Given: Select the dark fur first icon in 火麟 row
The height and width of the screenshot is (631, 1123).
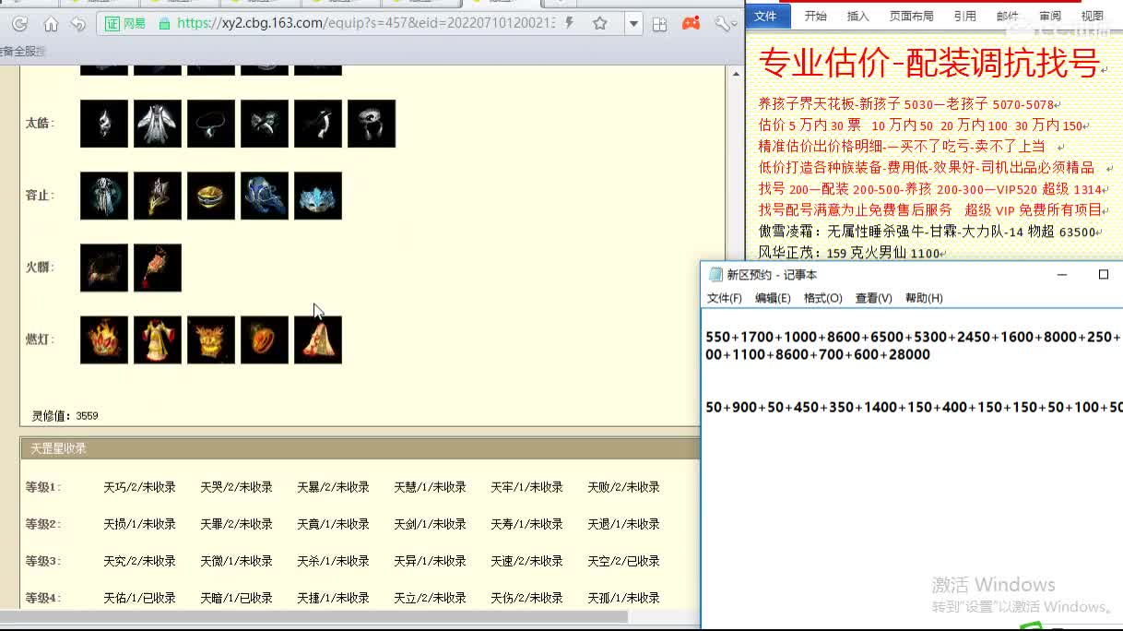Looking at the screenshot, I should (104, 268).
